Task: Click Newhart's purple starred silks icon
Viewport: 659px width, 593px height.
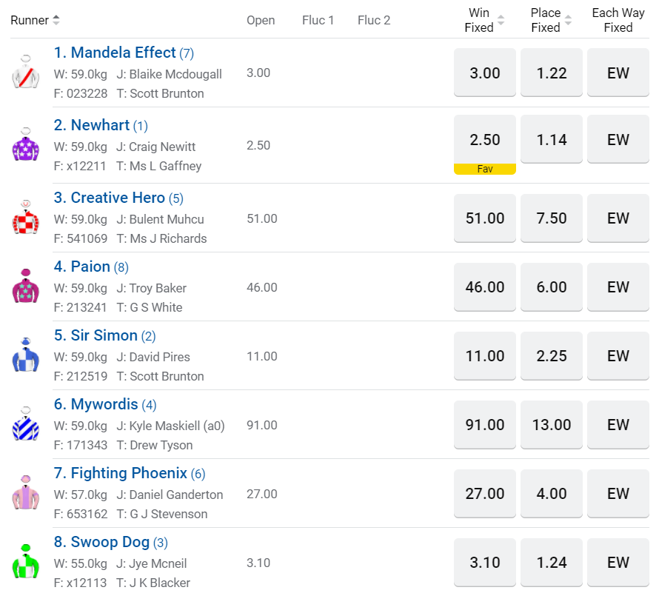Action: [26, 145]
